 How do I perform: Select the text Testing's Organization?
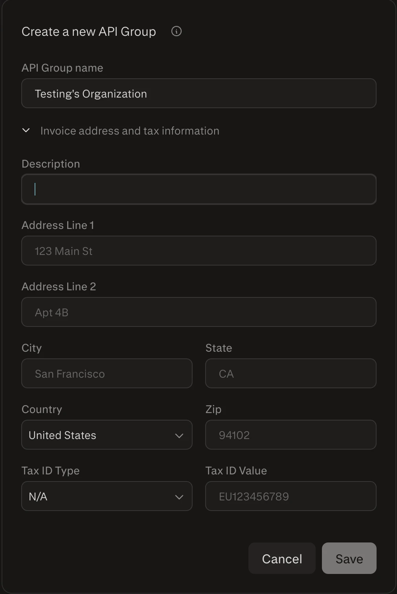91,93
